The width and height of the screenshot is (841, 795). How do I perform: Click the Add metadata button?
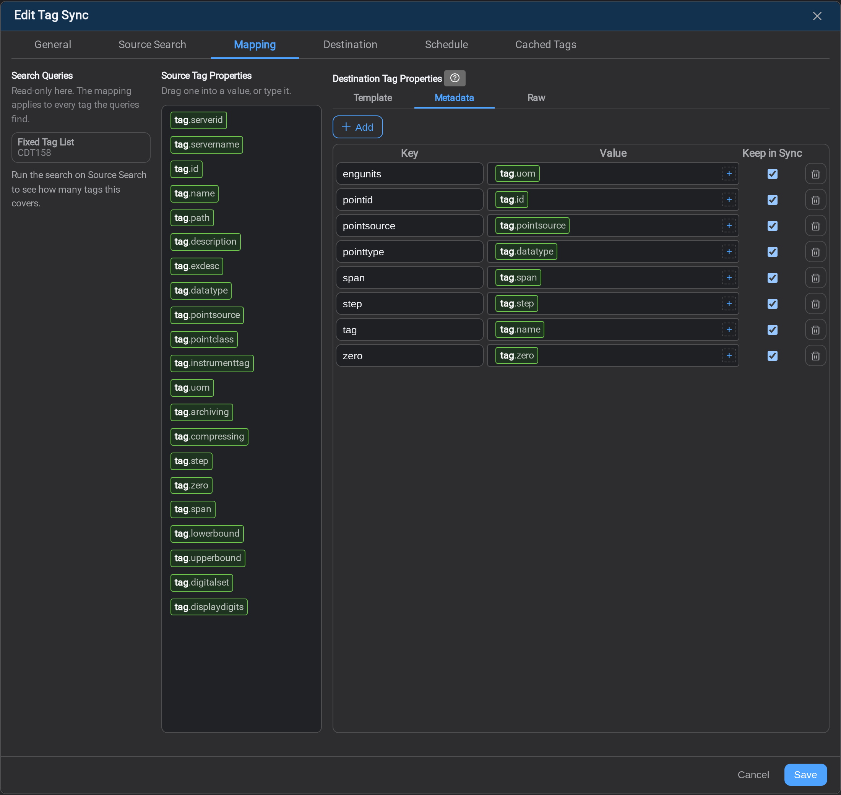pyautogui.click(x=357, y=127)
